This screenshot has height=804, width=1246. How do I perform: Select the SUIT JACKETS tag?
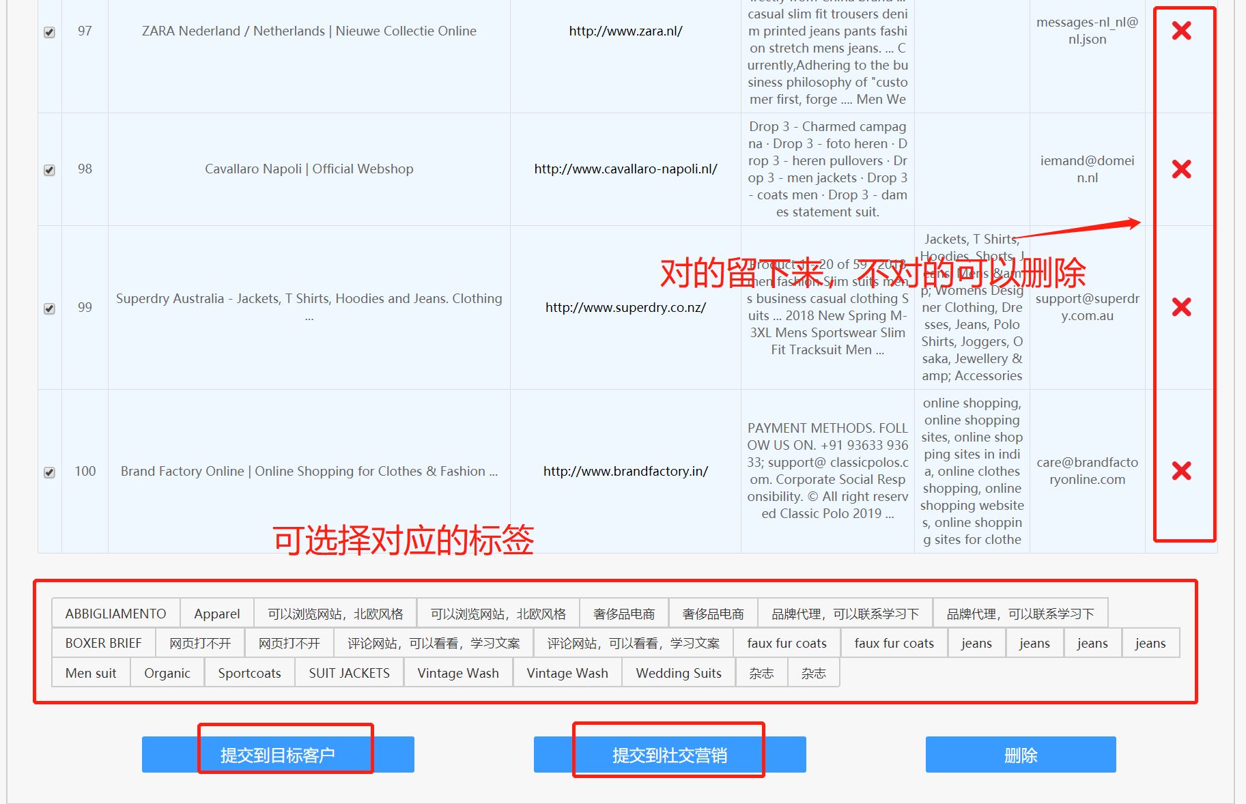pyautogui.click(x=349, y=673)
